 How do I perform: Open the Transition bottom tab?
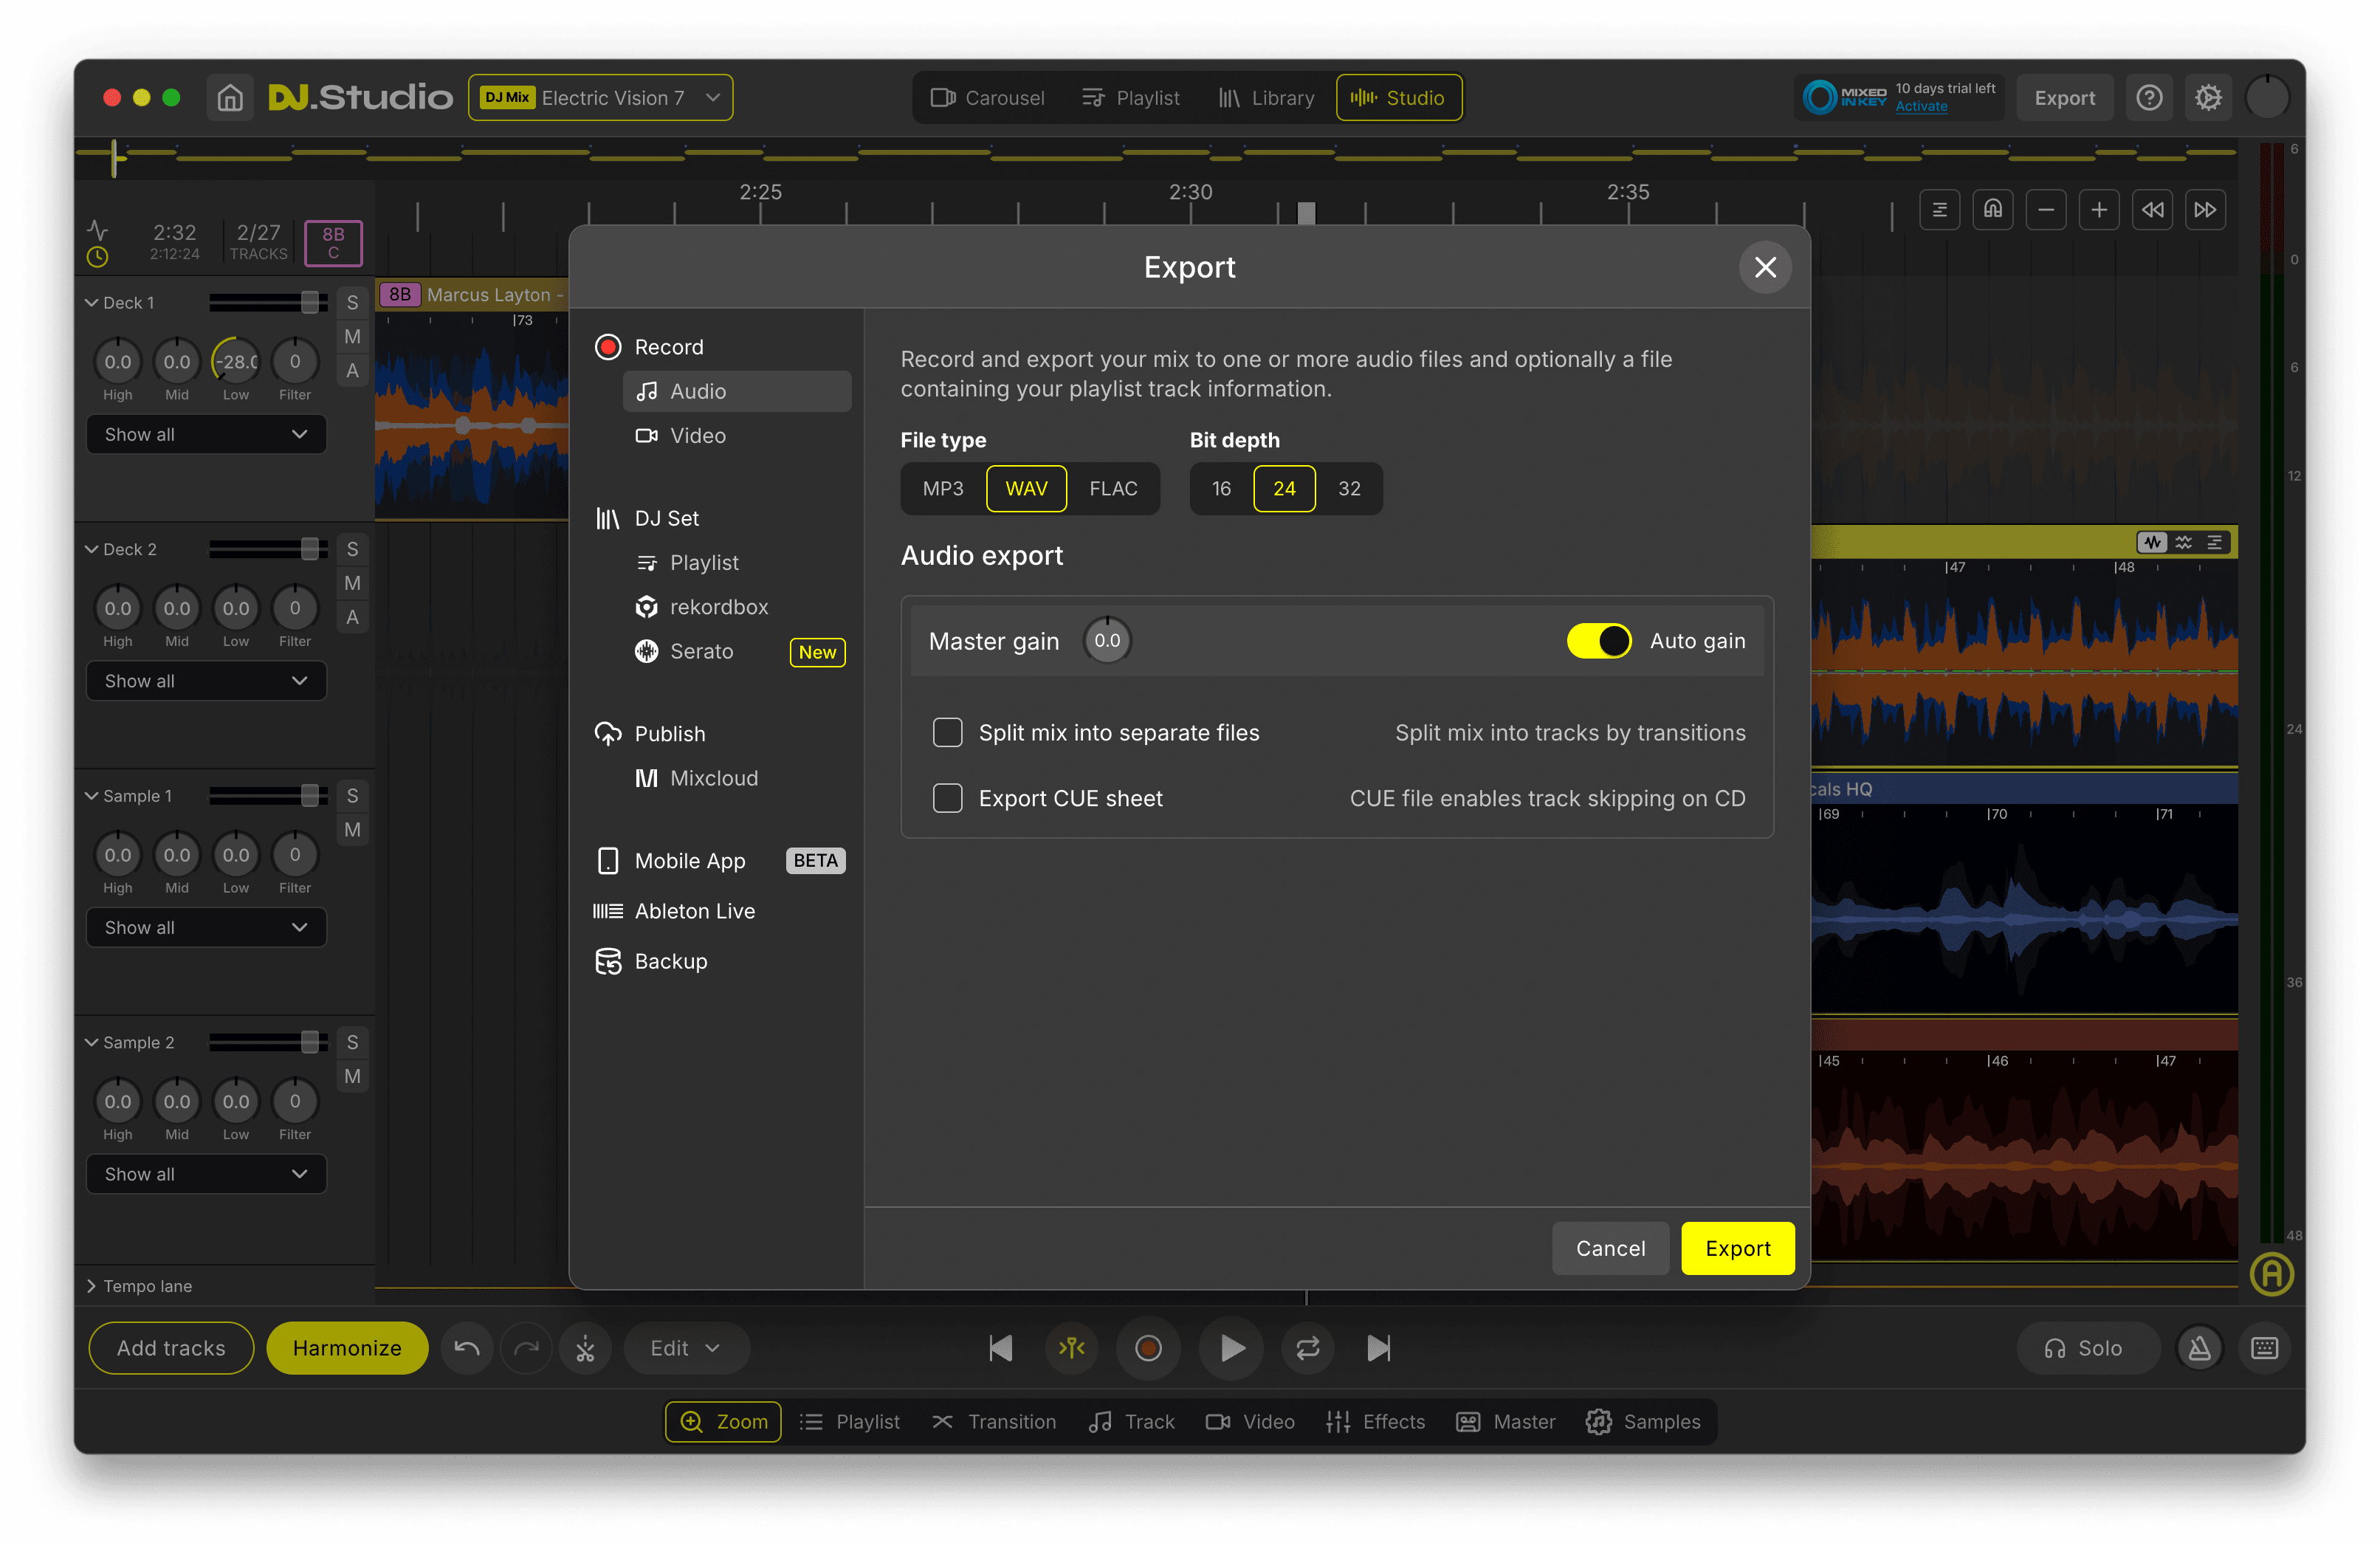994,1421
